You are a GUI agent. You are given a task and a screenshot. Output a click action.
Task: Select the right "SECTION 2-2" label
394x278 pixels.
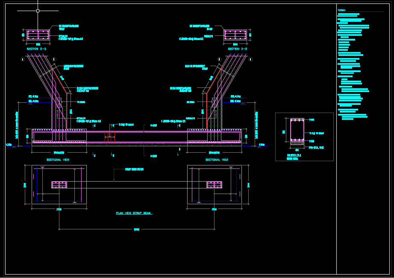238,49
